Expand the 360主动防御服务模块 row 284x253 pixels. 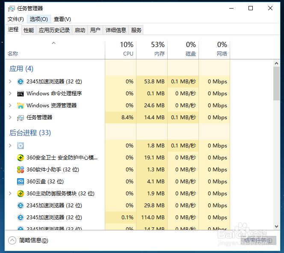point(10,193)
